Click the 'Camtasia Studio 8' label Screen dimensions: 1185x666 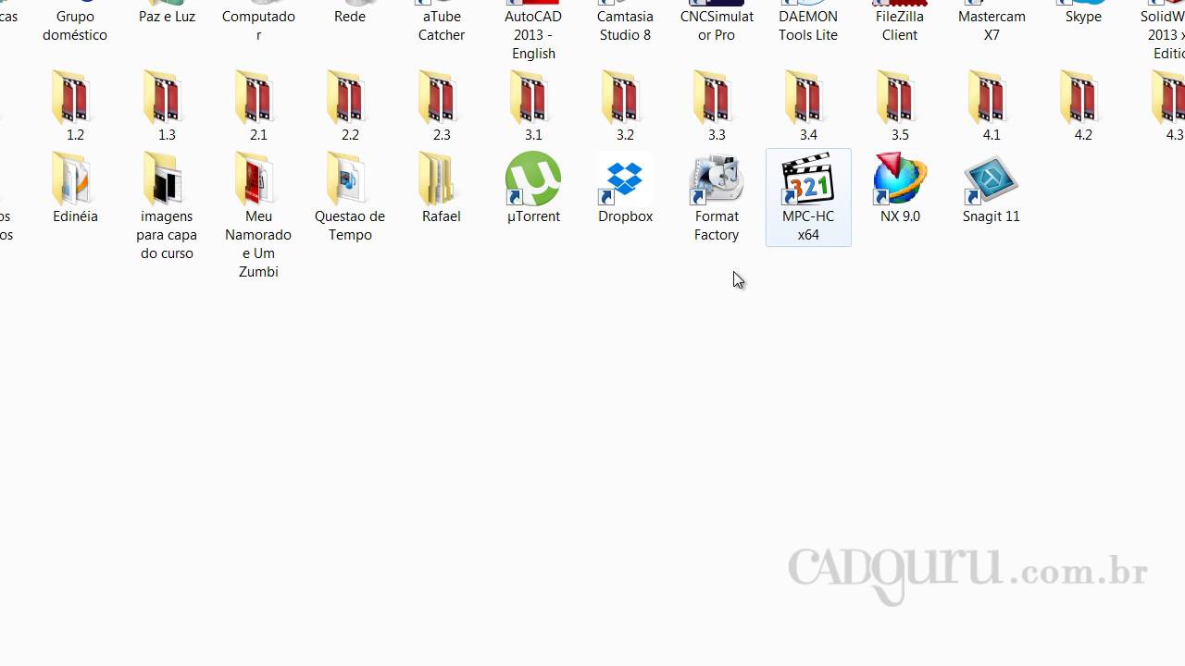tap(625, 26)
